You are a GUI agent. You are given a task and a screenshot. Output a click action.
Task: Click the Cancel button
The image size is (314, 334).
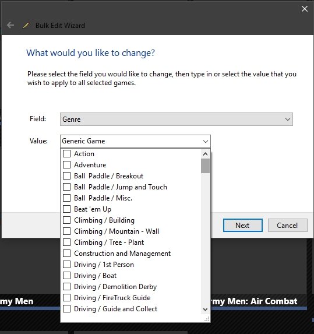click(288, 226)
